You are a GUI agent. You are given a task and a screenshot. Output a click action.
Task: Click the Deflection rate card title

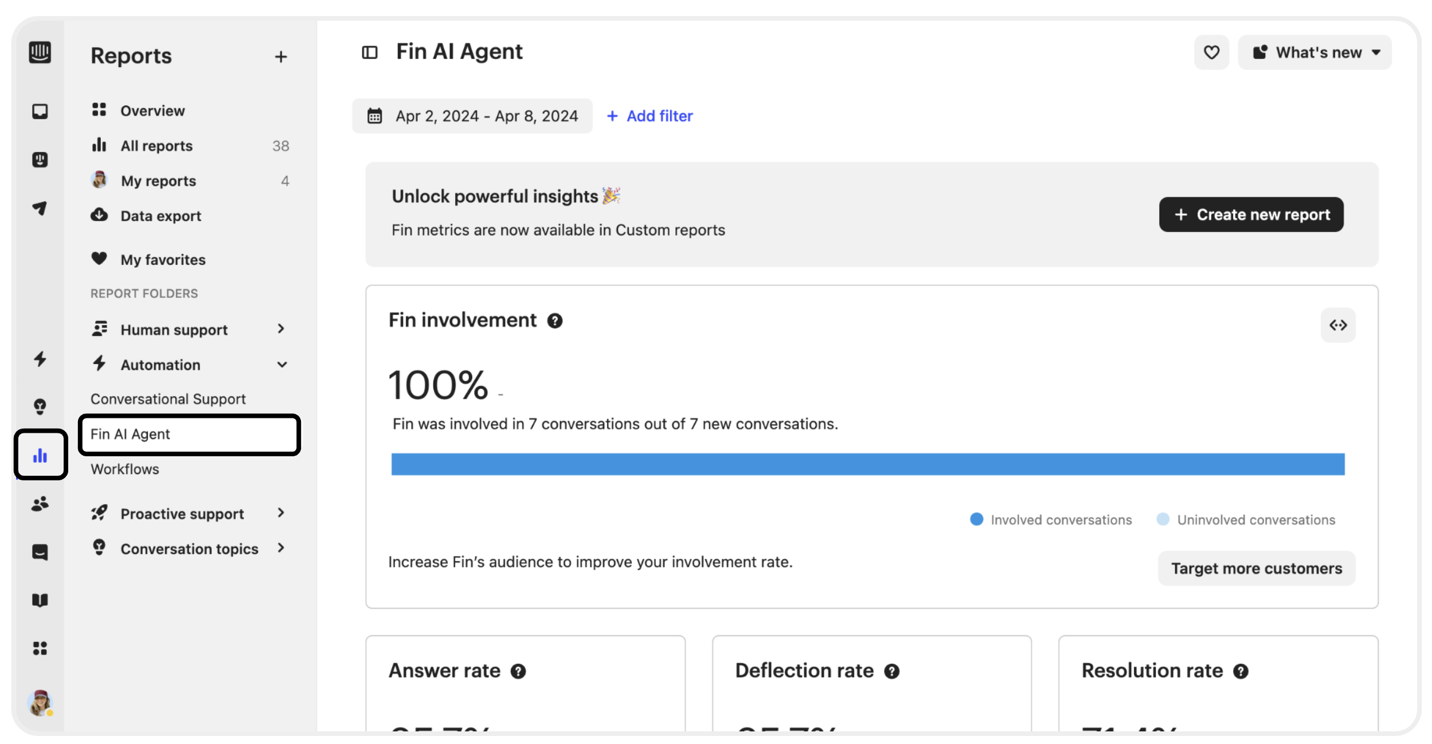click(x=804, y=671)
